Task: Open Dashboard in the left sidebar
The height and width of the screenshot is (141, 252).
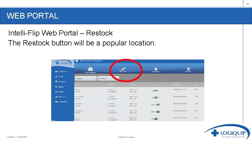Action: [61, 72]
